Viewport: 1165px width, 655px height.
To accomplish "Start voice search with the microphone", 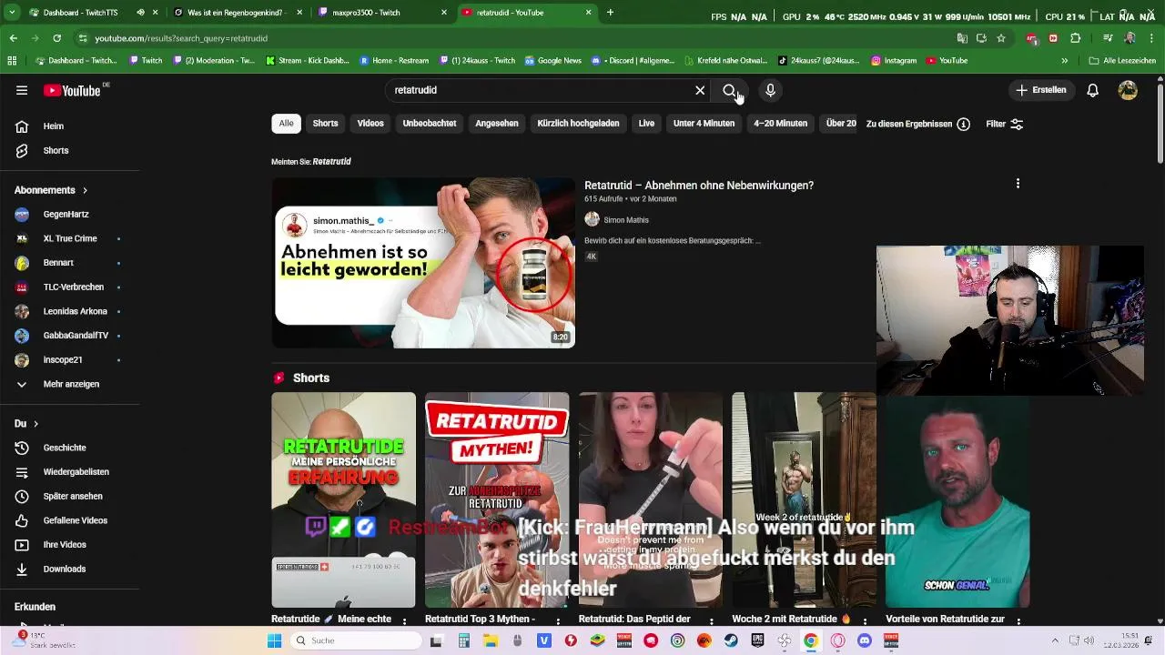I will (770, 90).
